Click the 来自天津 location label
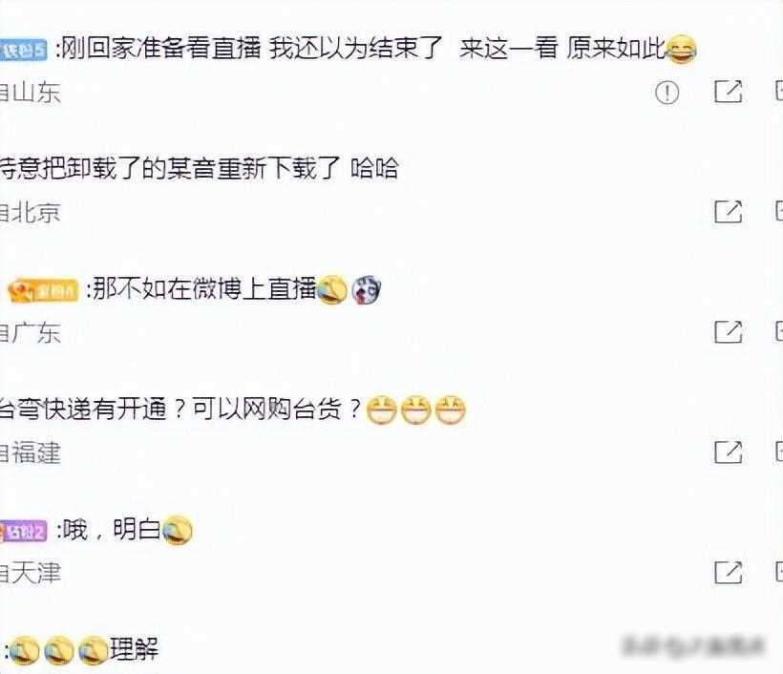 [30, 573]
